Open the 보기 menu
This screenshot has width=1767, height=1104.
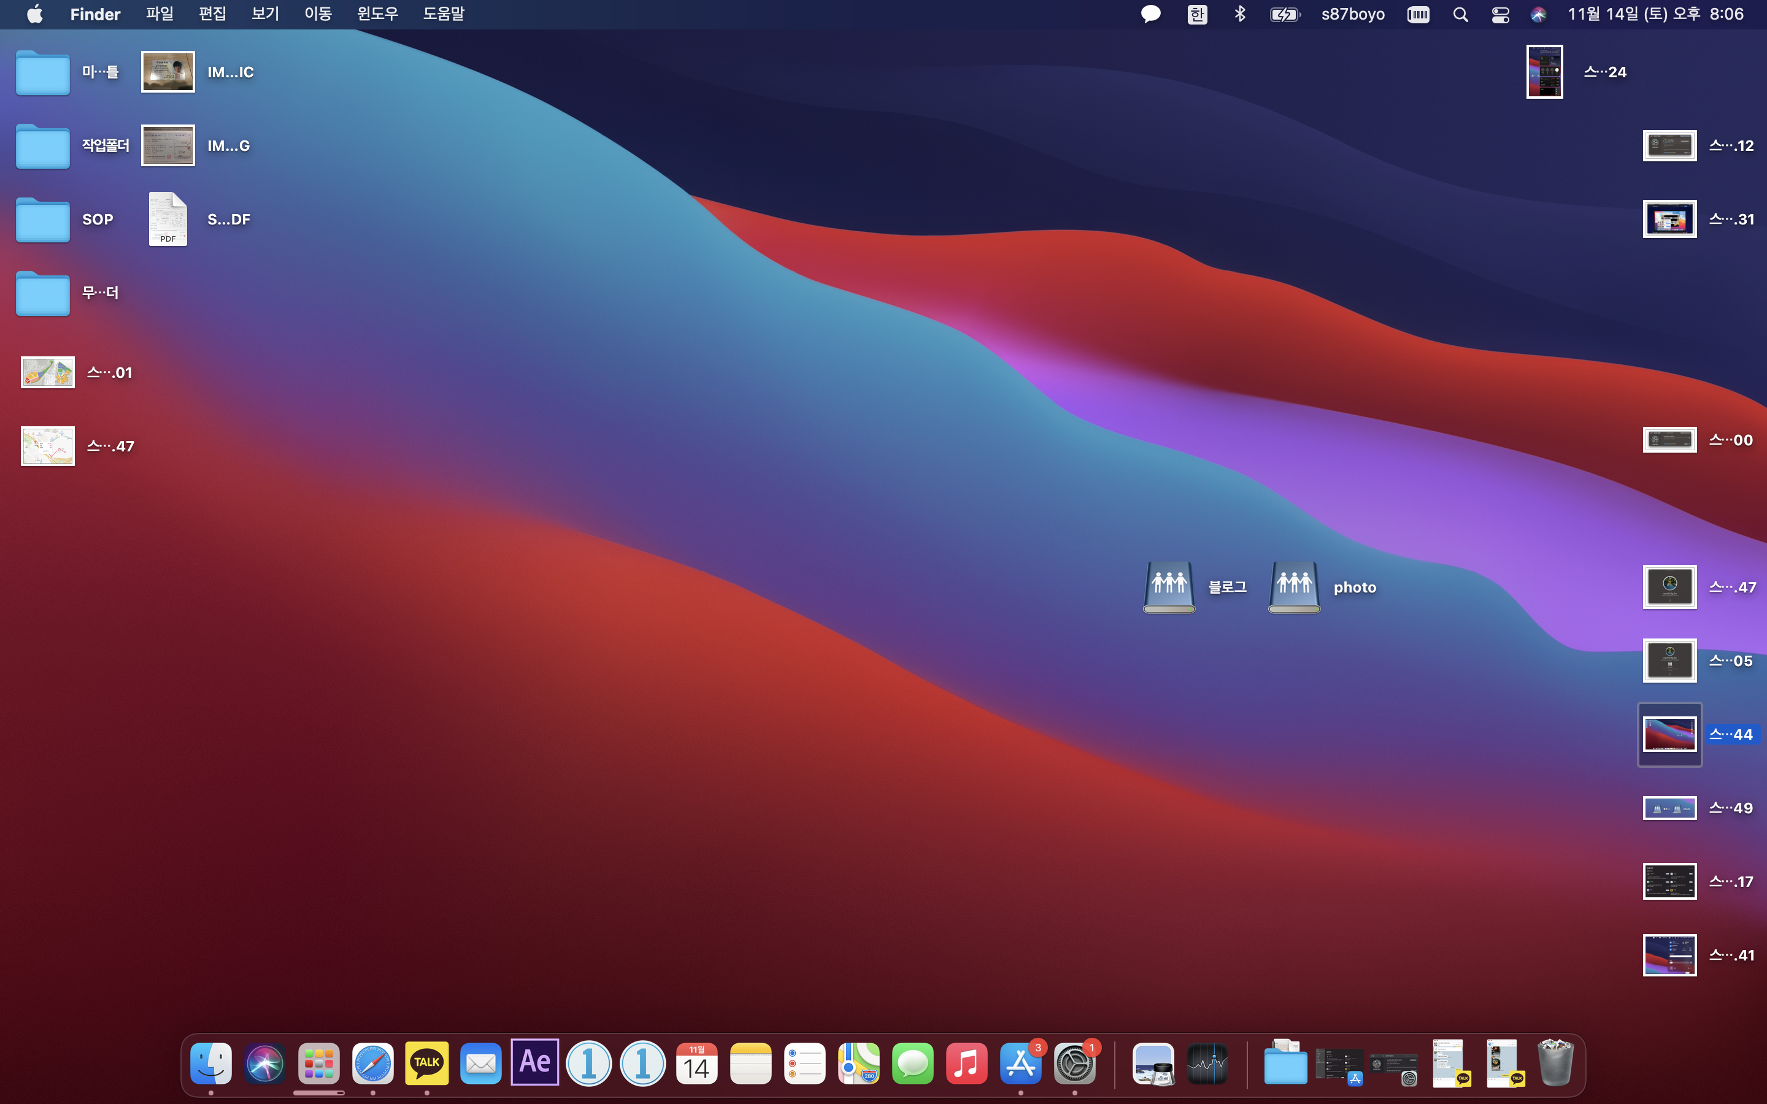point(265,15)
